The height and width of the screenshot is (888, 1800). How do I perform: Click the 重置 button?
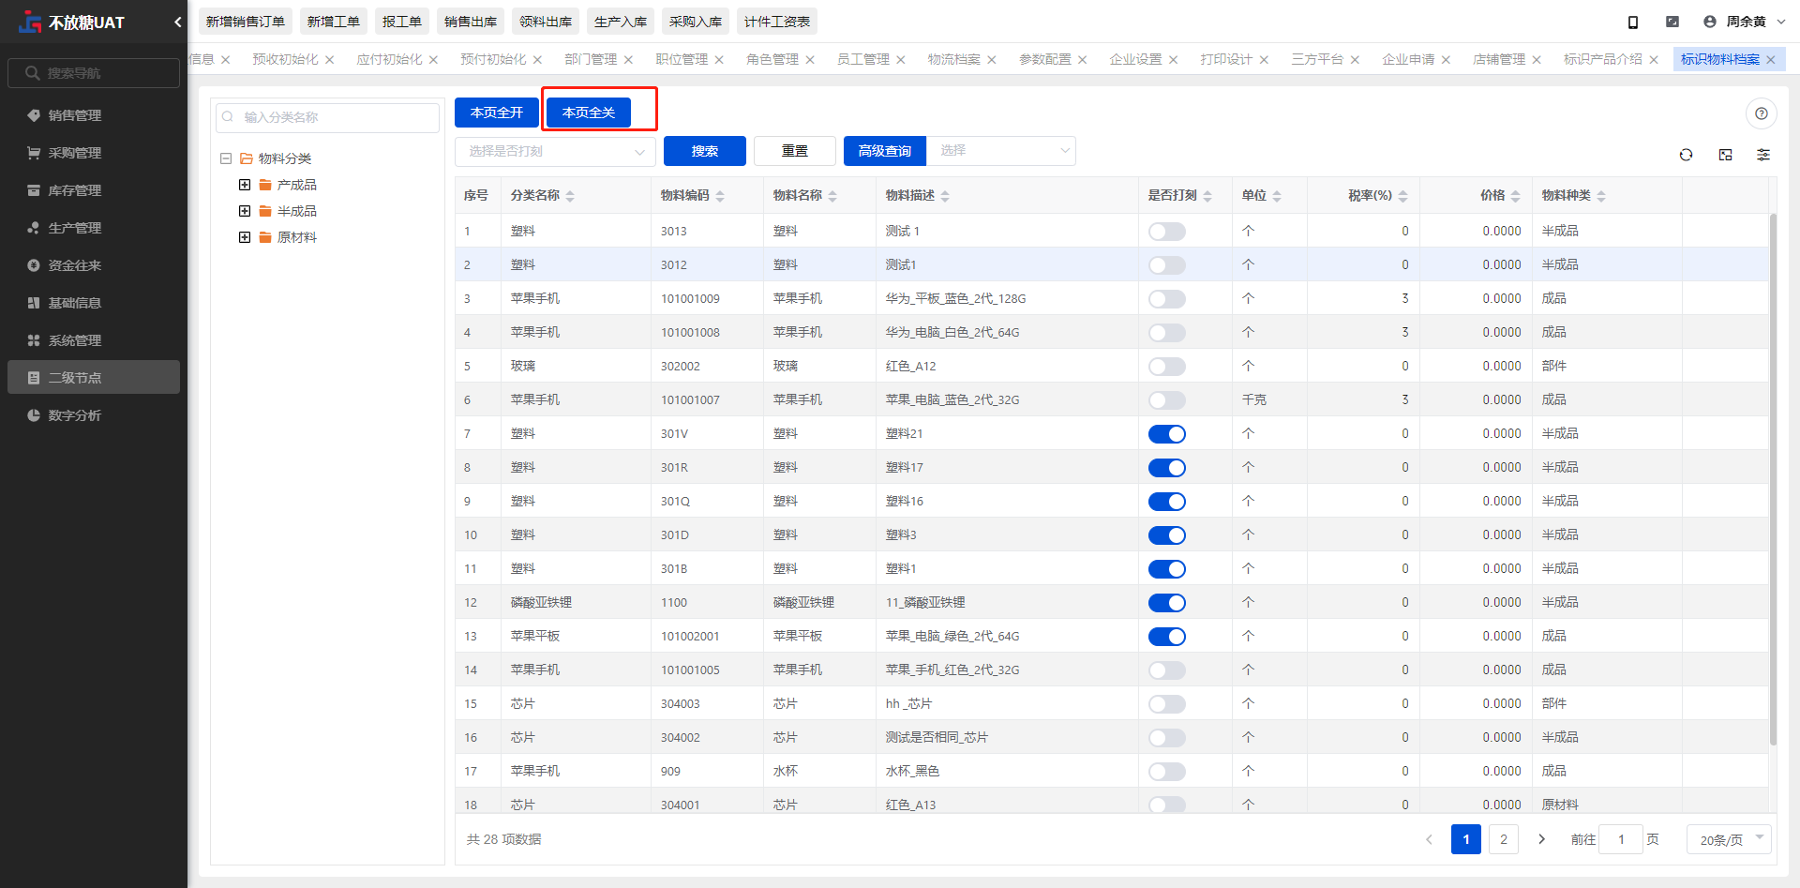point(795,151)
